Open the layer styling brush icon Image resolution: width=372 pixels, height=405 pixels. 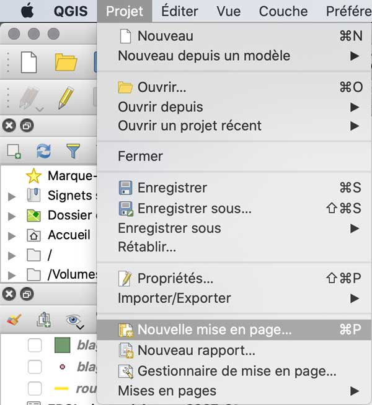point(14,320)
